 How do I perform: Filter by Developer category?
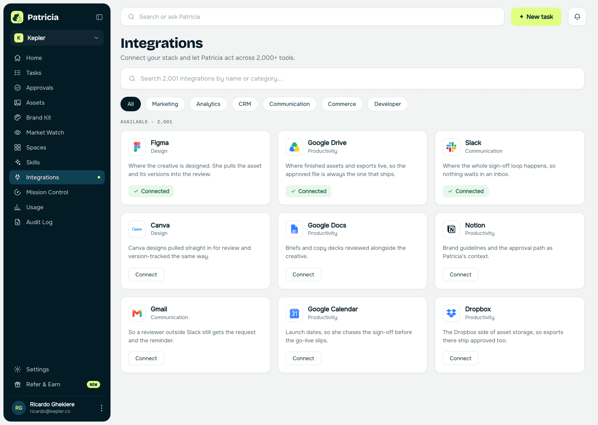coord(387,104)
